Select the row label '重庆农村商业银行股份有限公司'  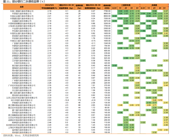22,108
